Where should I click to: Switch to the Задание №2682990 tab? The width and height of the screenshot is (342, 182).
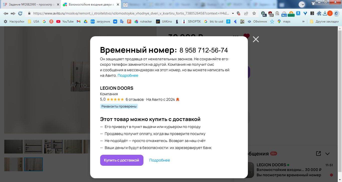click(31, 4)
